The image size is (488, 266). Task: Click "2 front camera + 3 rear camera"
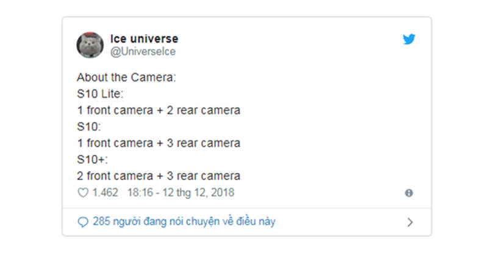158,176
